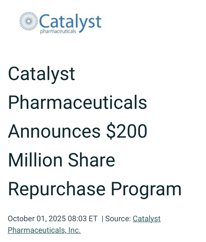Screen dimensions: 206x242
Task: Click the word 'Catalyst' in the headline
Action: 42,74
